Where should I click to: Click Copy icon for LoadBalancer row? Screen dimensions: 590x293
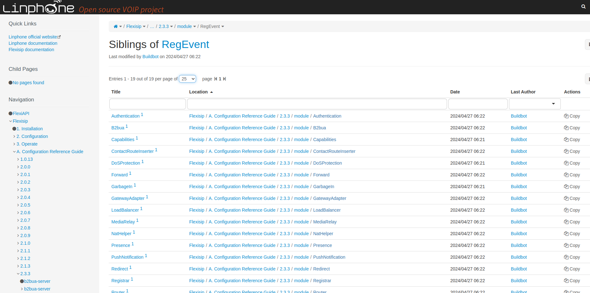pos(566,210)
